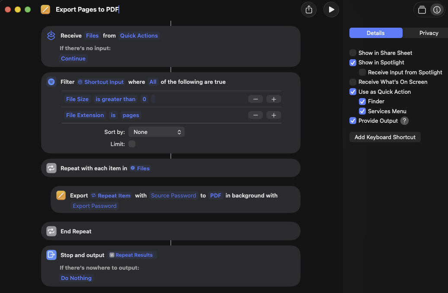Click the Files variable in Repeat action
Viewport: 448px width, 293px height.
click(x=140, y=168)
